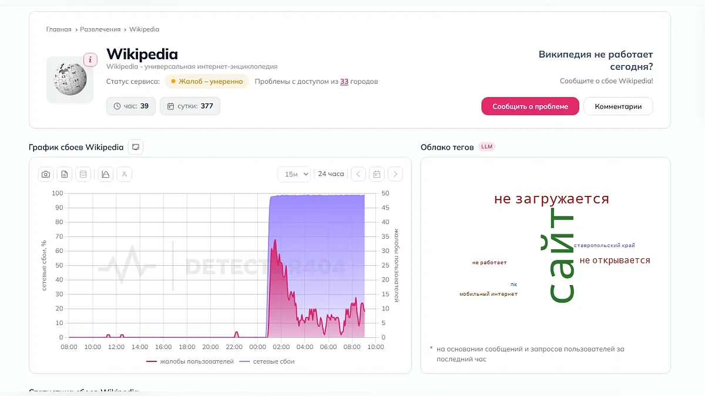
Task: Click the document export icon in chart toolbar
Action: pos(65,174)
